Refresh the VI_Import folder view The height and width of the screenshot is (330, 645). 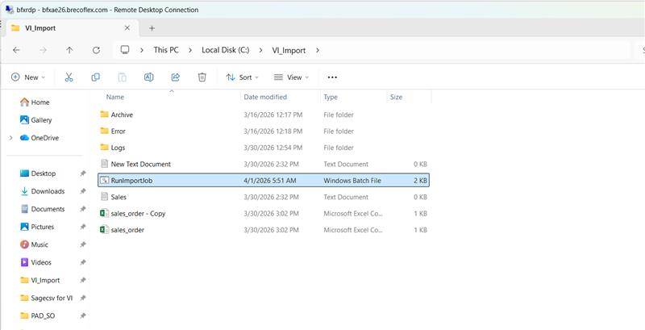(x=96, y=50)
